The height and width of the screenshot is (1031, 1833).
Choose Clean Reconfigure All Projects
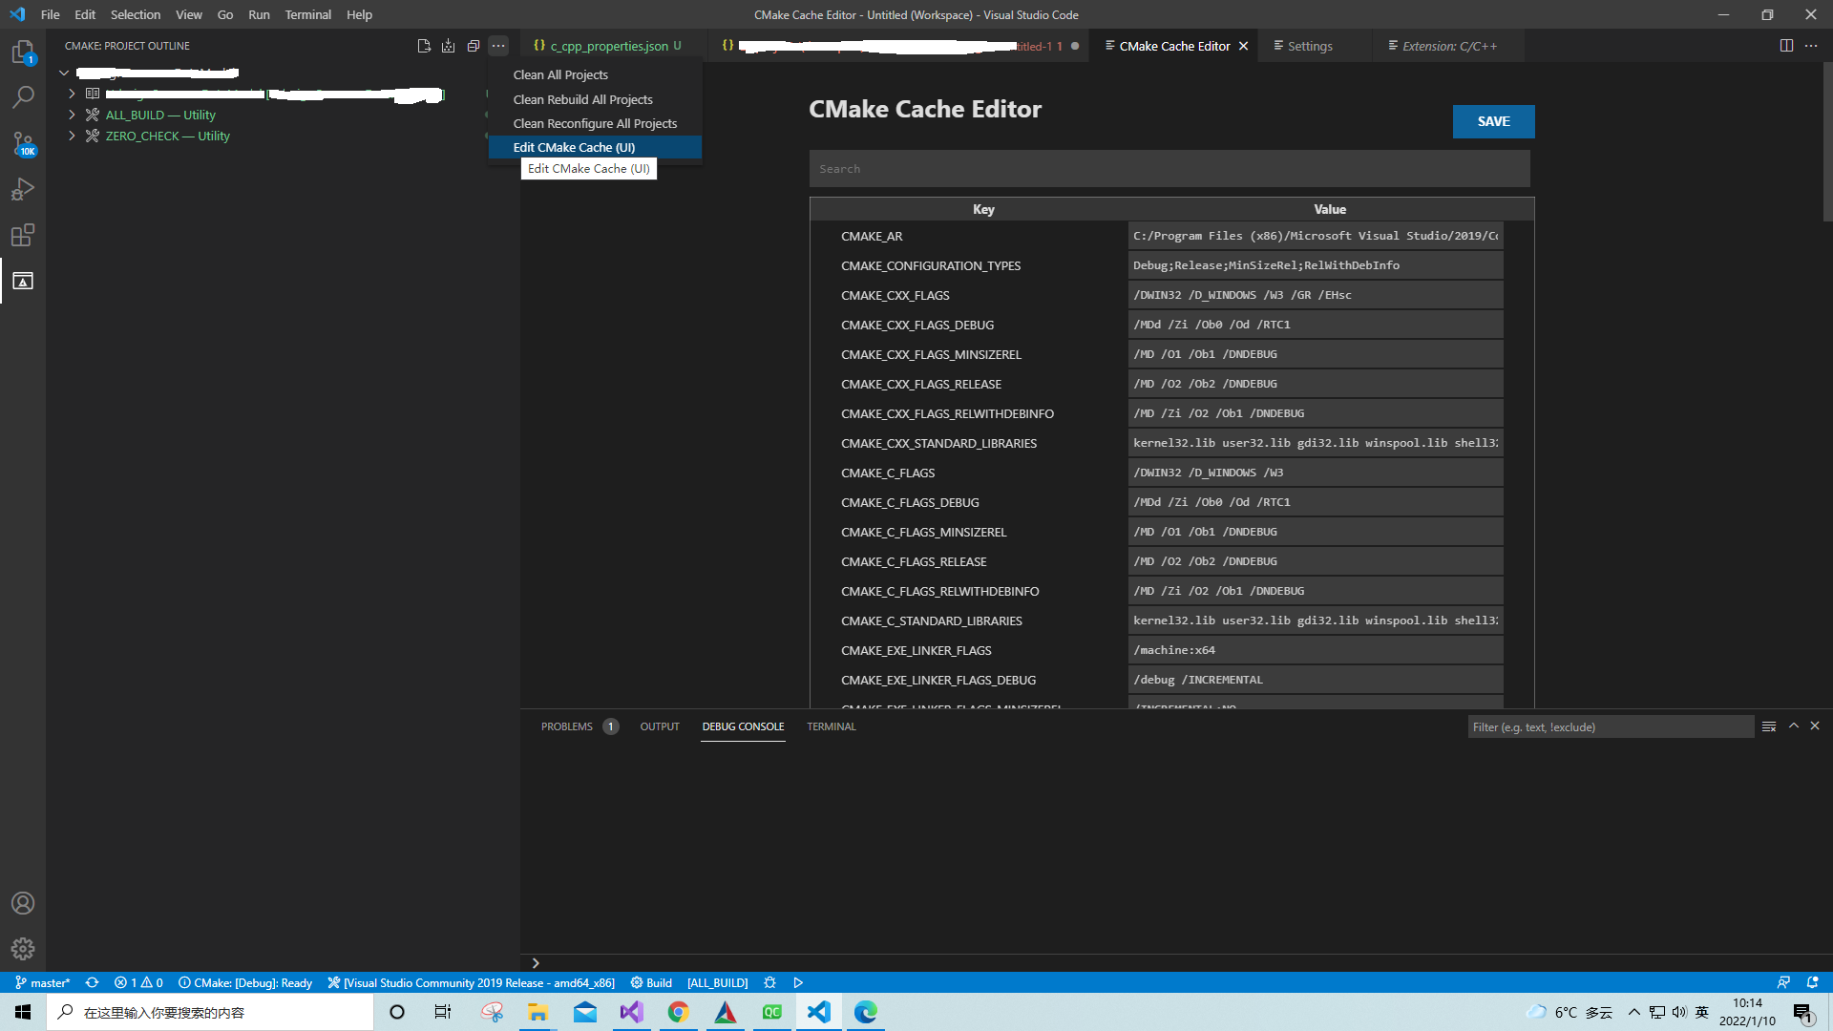point(595,123)
